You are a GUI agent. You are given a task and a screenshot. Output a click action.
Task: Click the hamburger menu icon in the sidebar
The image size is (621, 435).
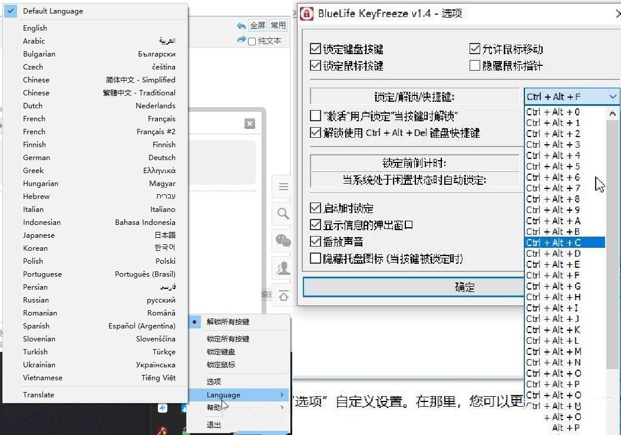click(x=283, y=187)
